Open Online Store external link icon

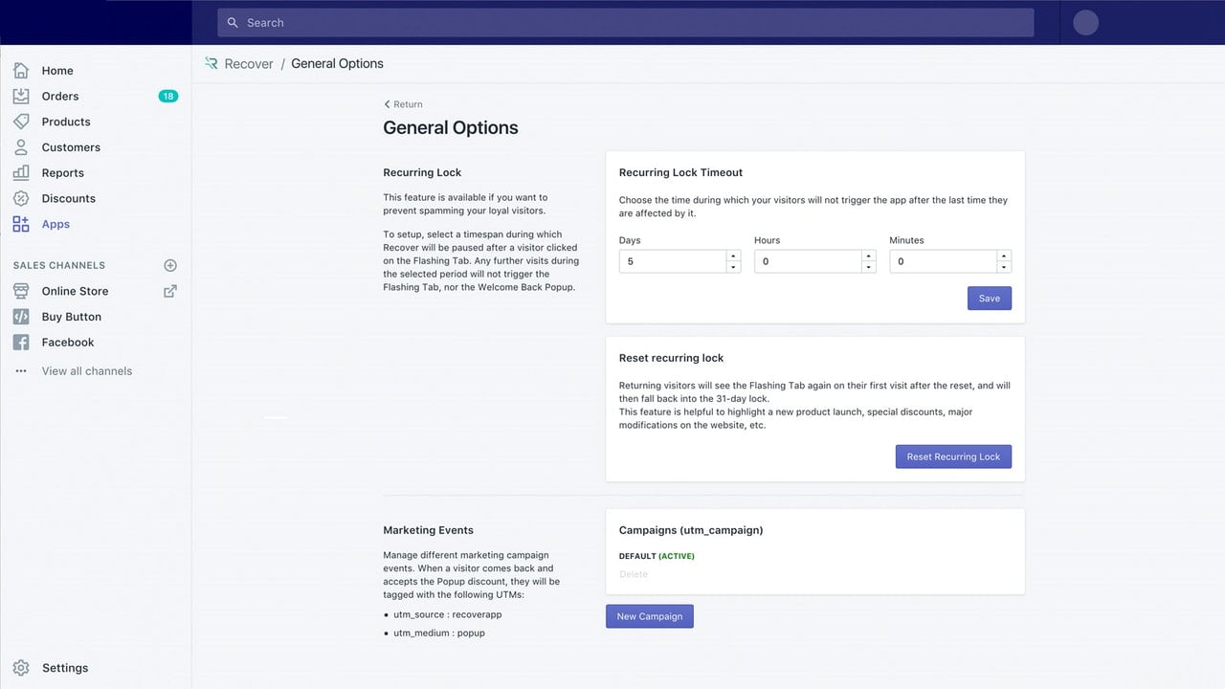click(x=170, y=291)
